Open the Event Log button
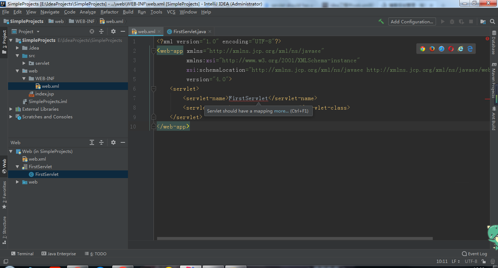This screenshot has width=498, height=268. point(474,254)
